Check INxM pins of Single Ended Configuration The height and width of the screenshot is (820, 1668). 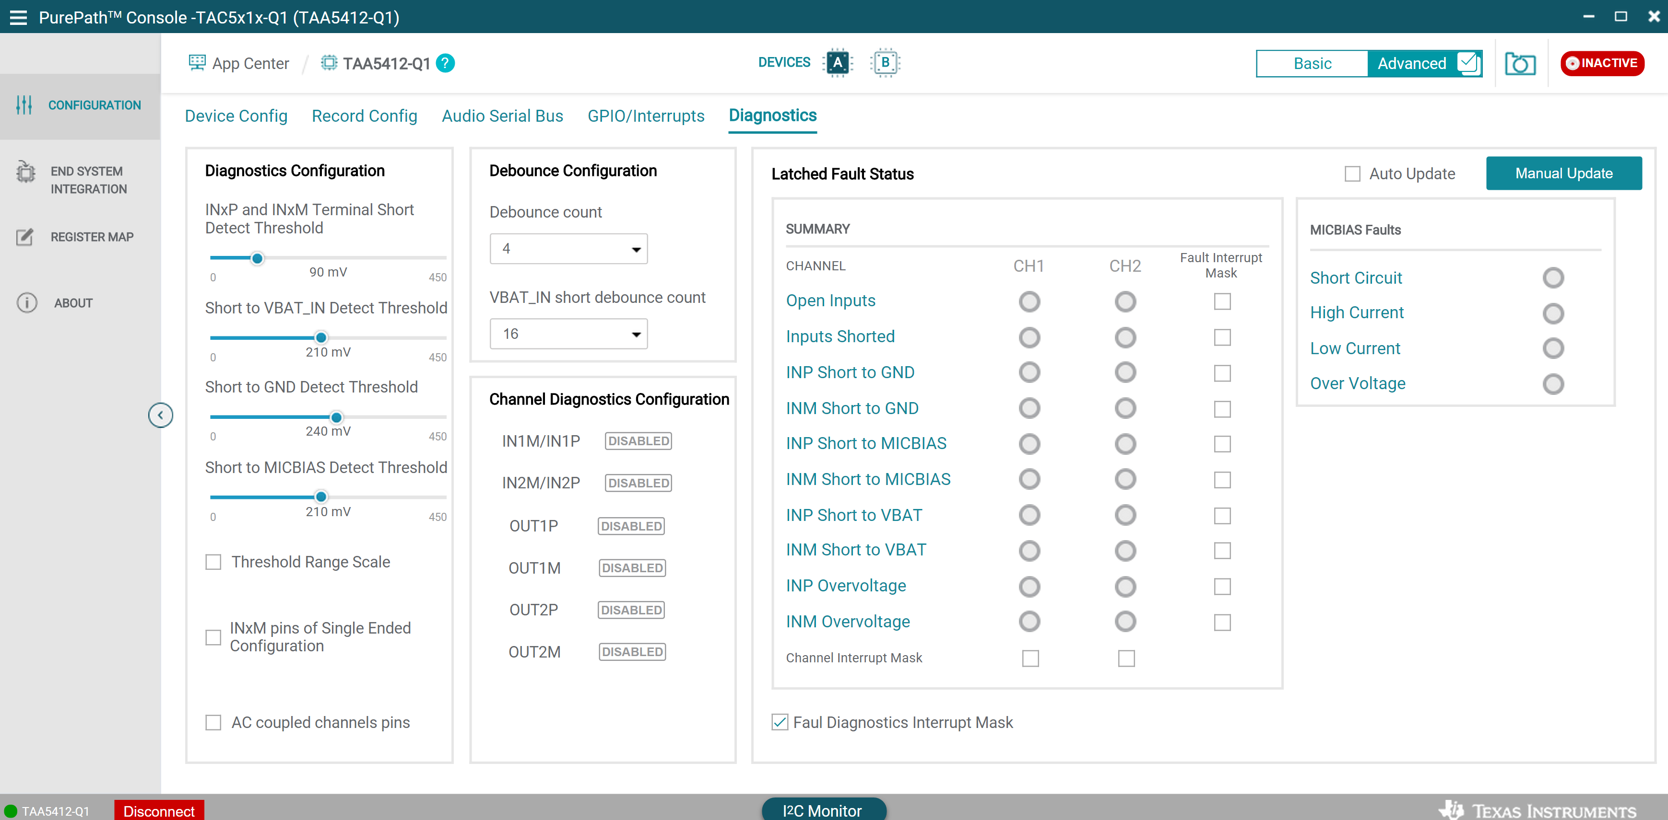pos(213,637)
